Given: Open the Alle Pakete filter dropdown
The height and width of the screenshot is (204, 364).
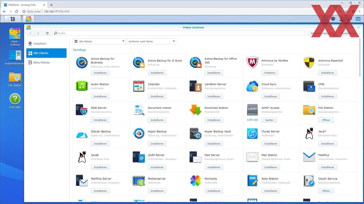Looking at the screenshot, I should click(x=99, y=41).
